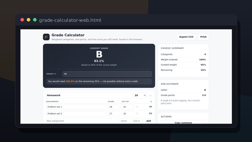252x142 pixels.
Task: Click the grade-calculator-web.html window title
Action: [x=70, y=20]
